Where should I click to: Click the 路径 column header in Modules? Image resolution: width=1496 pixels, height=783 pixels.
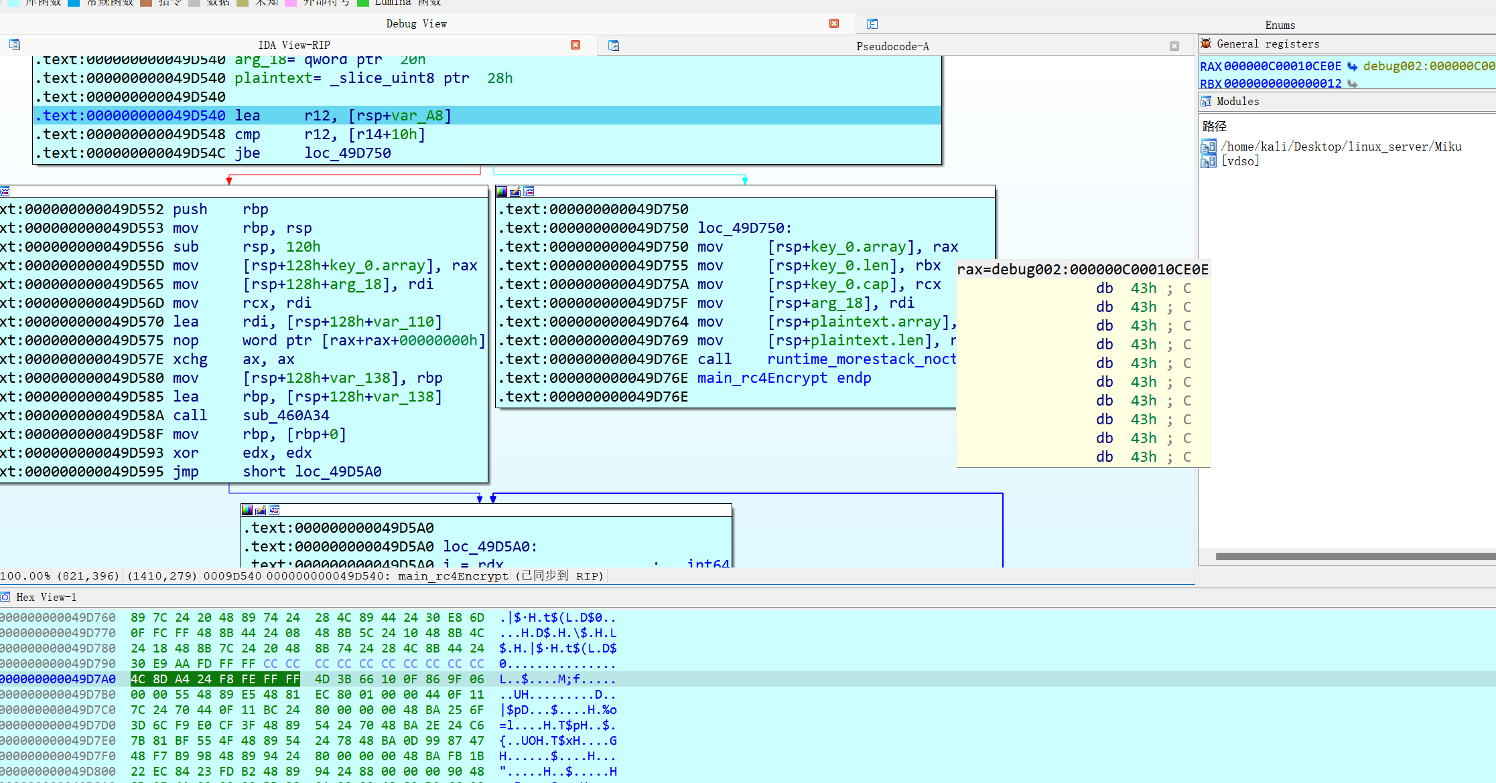(1214, 126)
